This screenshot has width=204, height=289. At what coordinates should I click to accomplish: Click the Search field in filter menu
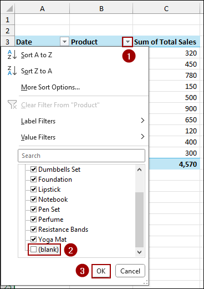(x=81, y=156)
